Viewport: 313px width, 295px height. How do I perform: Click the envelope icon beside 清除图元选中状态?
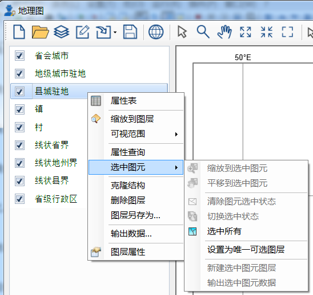[192, 202]
